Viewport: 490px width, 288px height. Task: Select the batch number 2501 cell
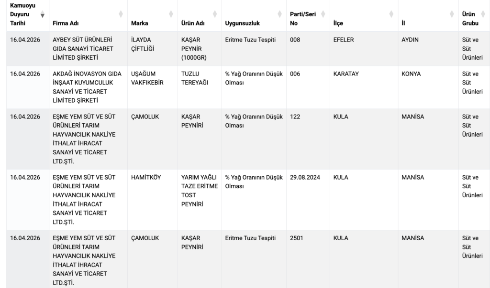[x=297, y=238]
